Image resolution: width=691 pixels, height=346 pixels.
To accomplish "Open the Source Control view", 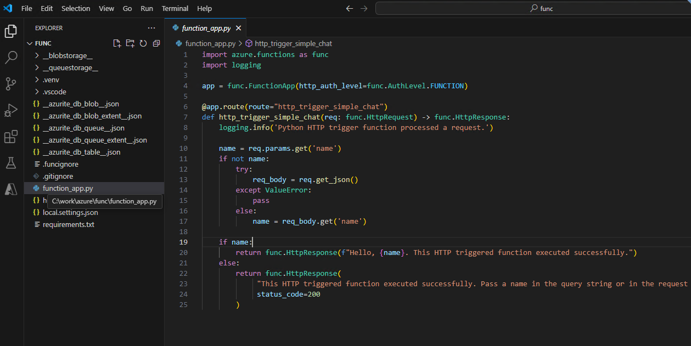I will click(11, 83).
